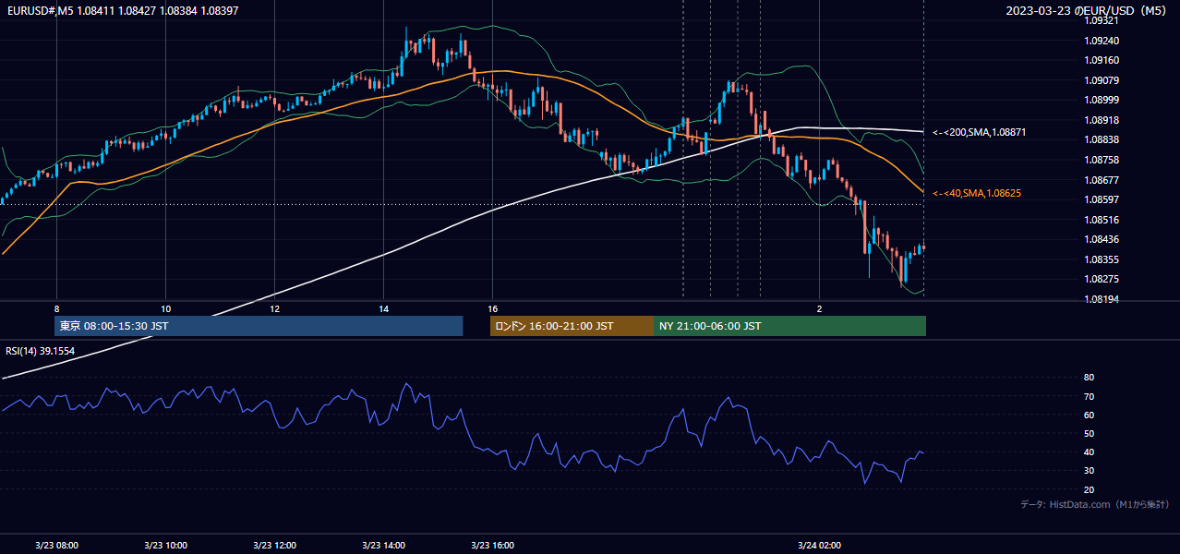This screenshot has height=554, width=1180.
Task: Click the 1.09240 price axis label
Action: pyautogui.click(x=1102, y=41)
